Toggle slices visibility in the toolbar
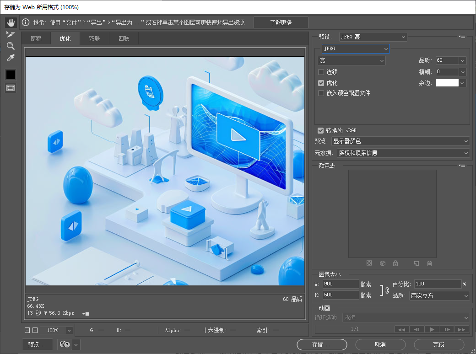The image size is (476, 354). tap(11, 87)
